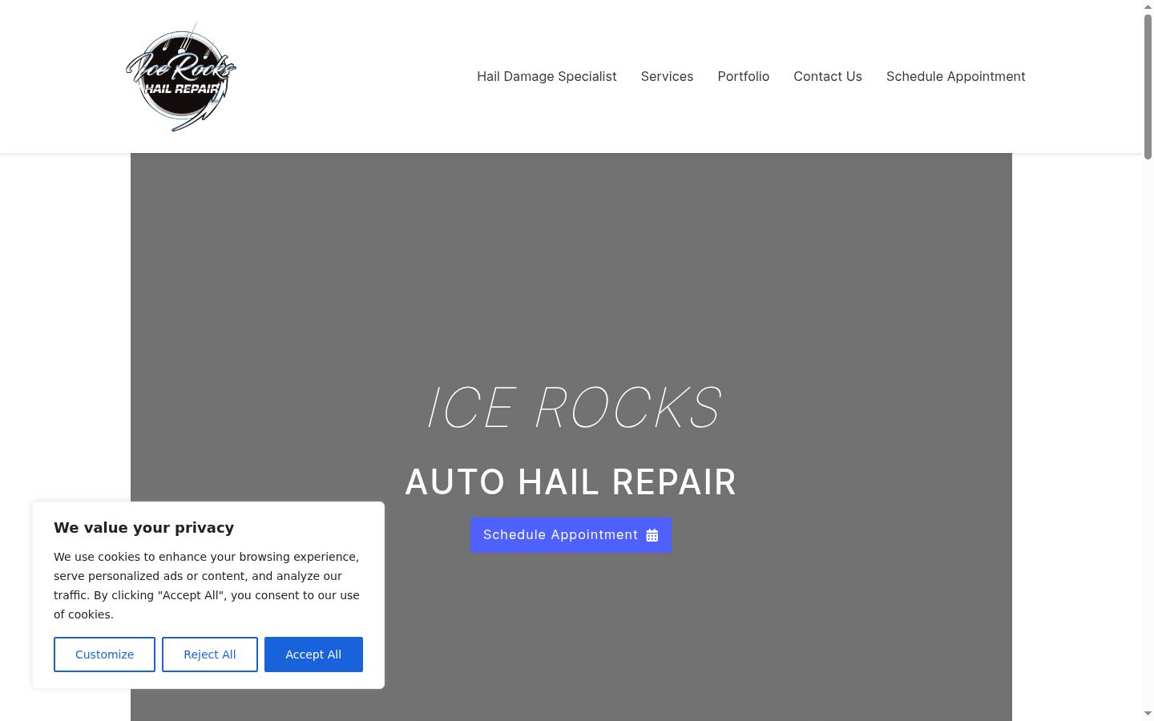Go to the Services menu item
This screenshot has width=1154, height=721.
[x=667, y=76]
